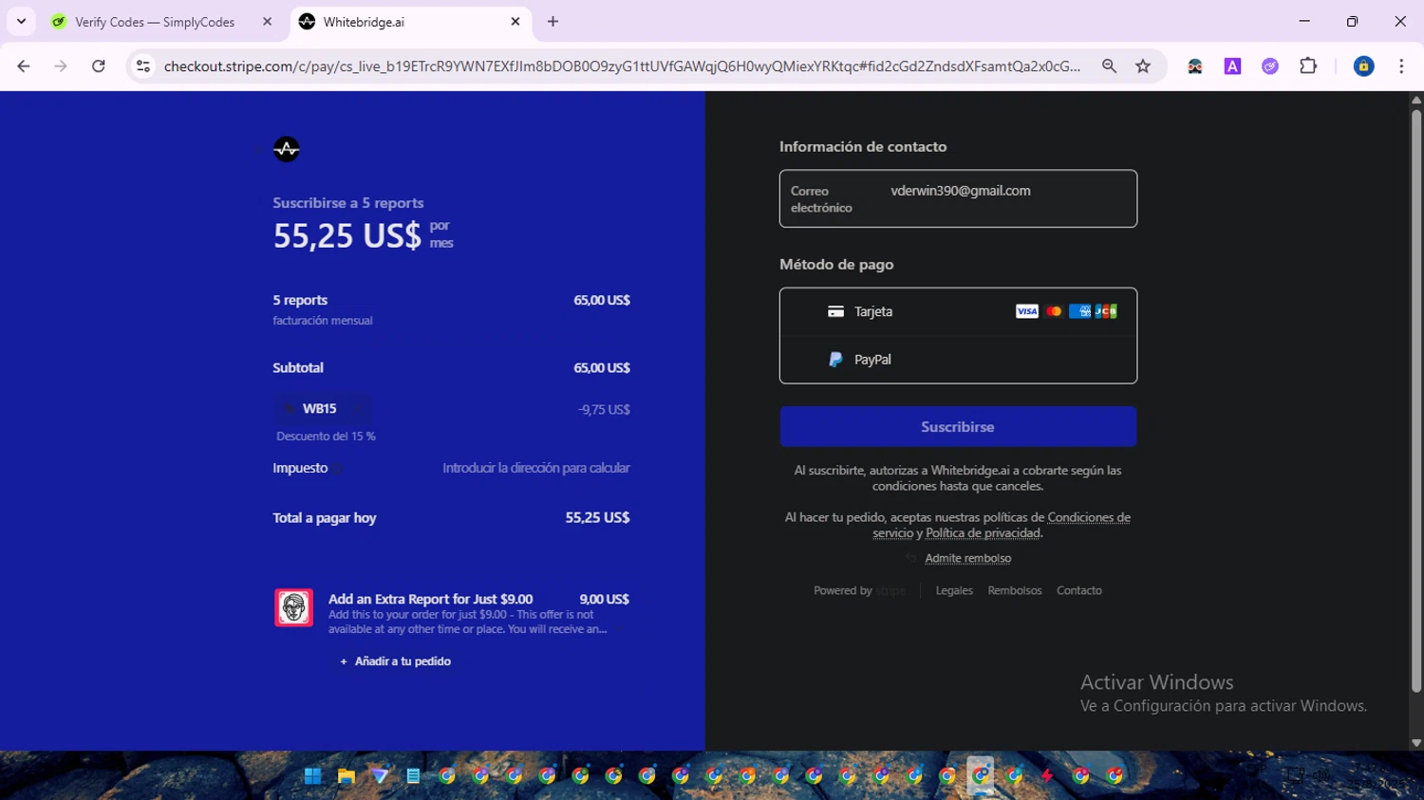Open the Legales footer link

click(954, 590)
